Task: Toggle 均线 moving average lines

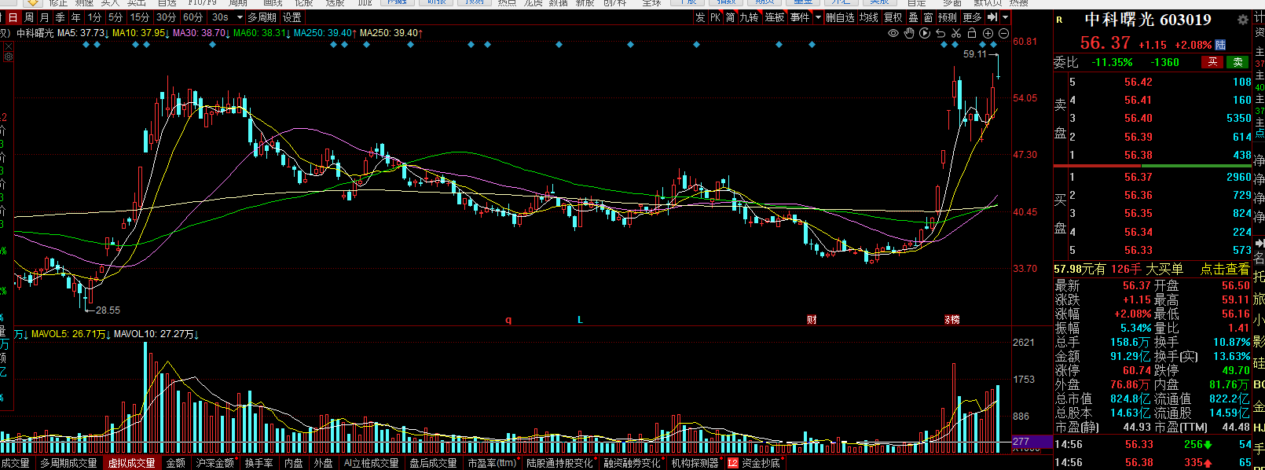Action: coord(868,17)
